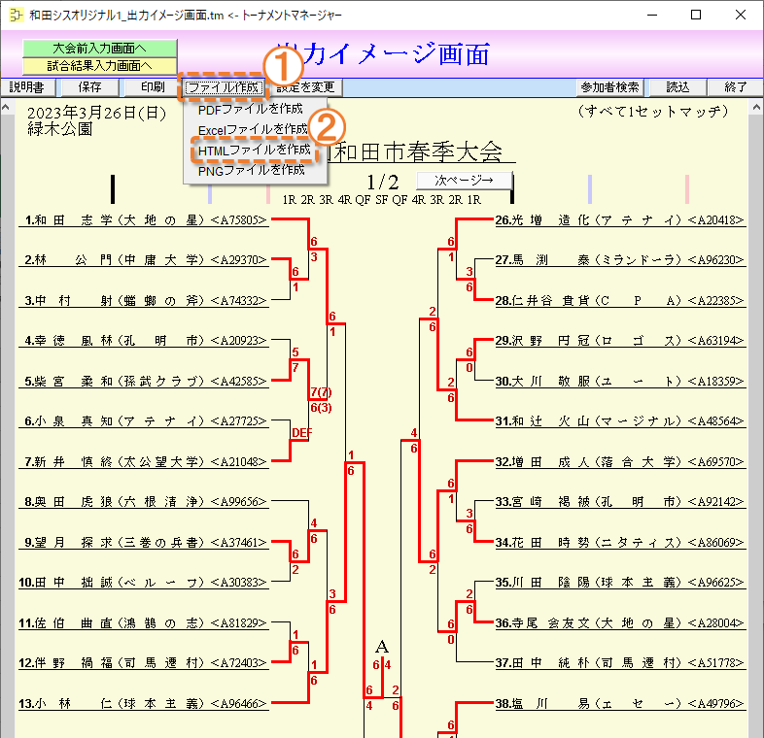Image resolution: width=764 pixels, height=738 pixels.
Task: Click player 3.中村 射 entry
Action: [x=145, y=300]
